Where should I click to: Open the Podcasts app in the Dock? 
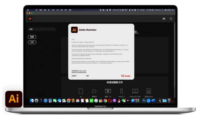pyautogui.click(x=114, y=101)
